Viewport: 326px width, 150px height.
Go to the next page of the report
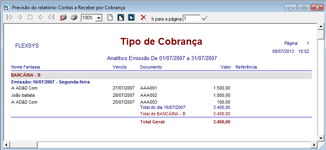pos(40,17)
